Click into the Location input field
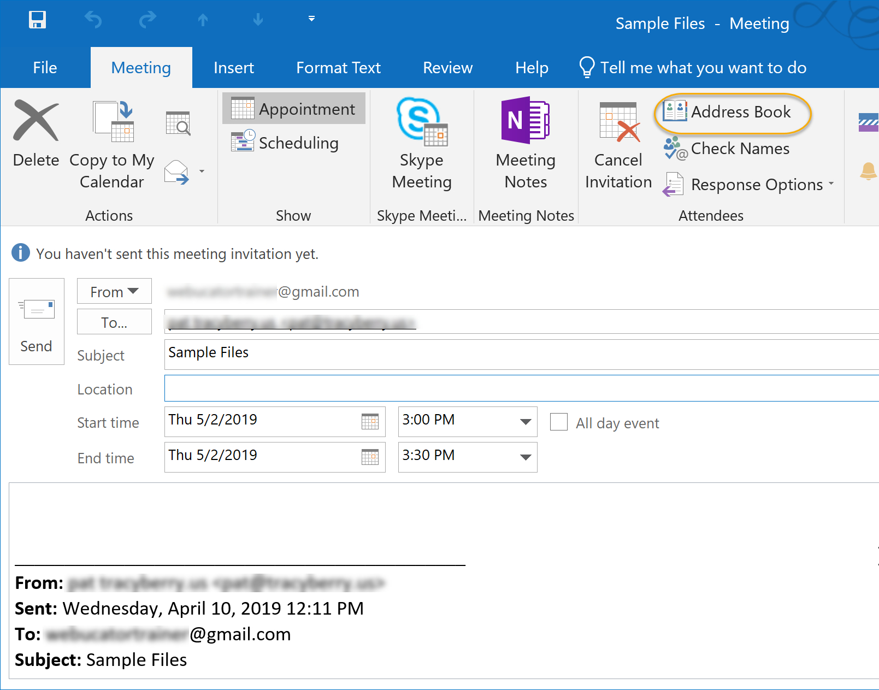 click(521, 388)
